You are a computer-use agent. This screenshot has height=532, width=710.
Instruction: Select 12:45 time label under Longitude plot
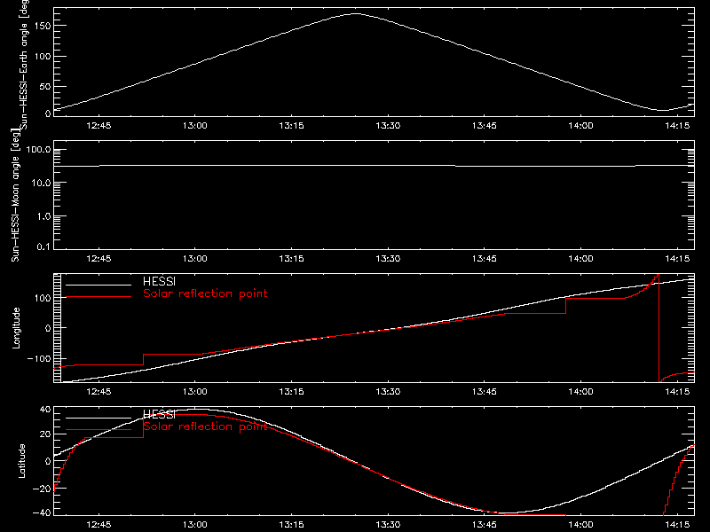click(99, 391)
